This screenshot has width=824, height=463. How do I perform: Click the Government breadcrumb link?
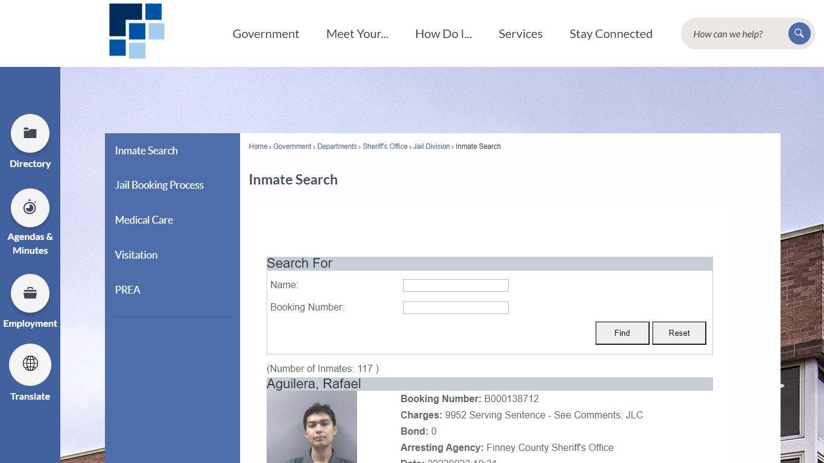pyautogui.click(x=293, y=146)
